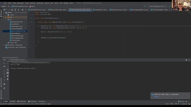Pin the Run tab with the pin icon

(x=4, y=88)
